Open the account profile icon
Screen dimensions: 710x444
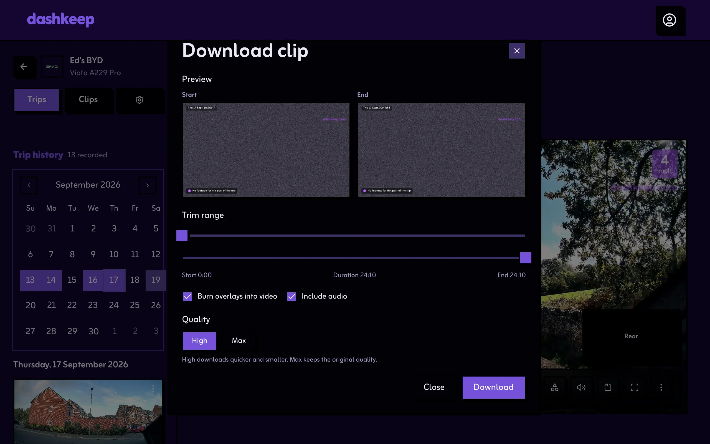click(x=669, y=20)
